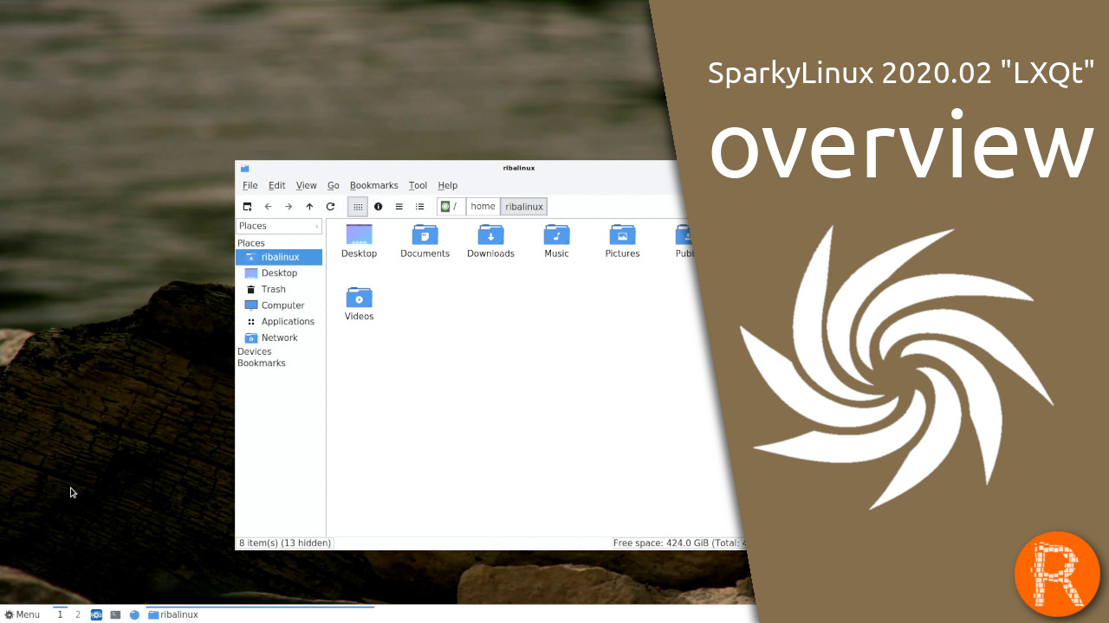Open the Edit menu
This screenshot has height=623, width=1109.
277,185
